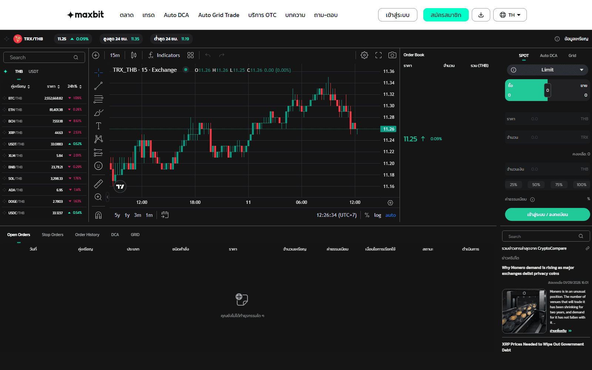This screenshot has width=592, height=370.
Task: Open go-to-date calendar icon
Action: click(x=165, y=215)
